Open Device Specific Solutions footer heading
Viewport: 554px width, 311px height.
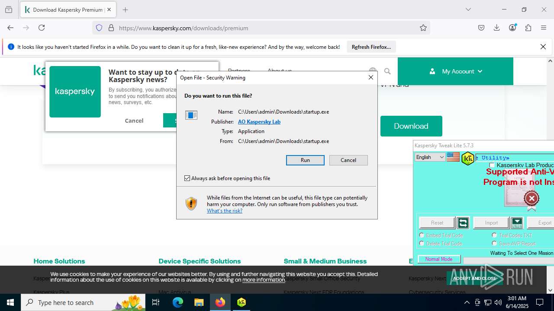click(x=200, y=261)
